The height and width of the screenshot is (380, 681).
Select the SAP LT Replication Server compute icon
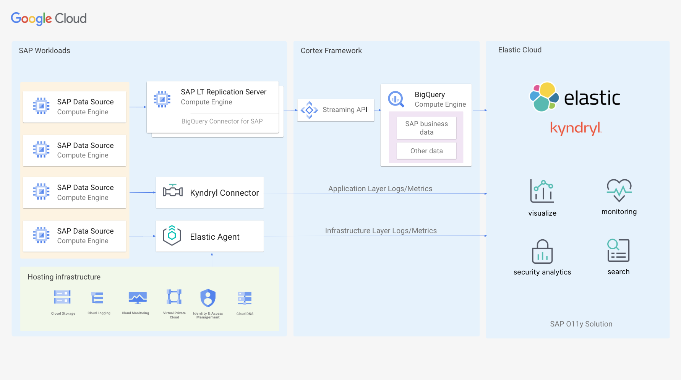(x=162, y=99)
